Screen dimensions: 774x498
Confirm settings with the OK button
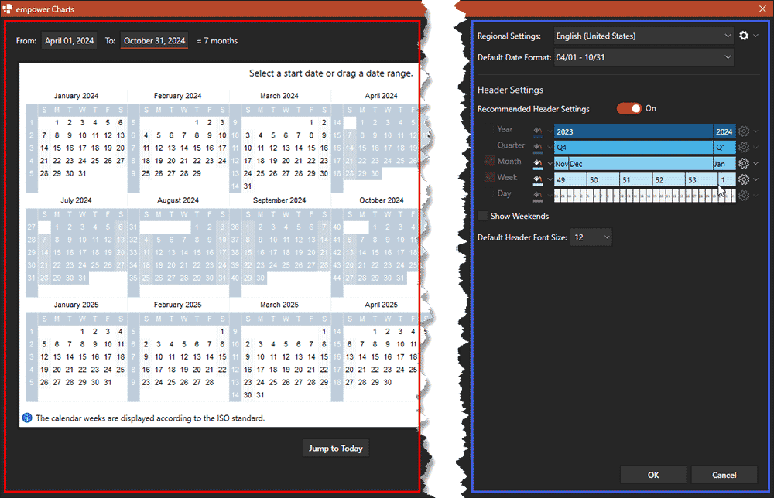pyautogui.click(x=653, y=474)
